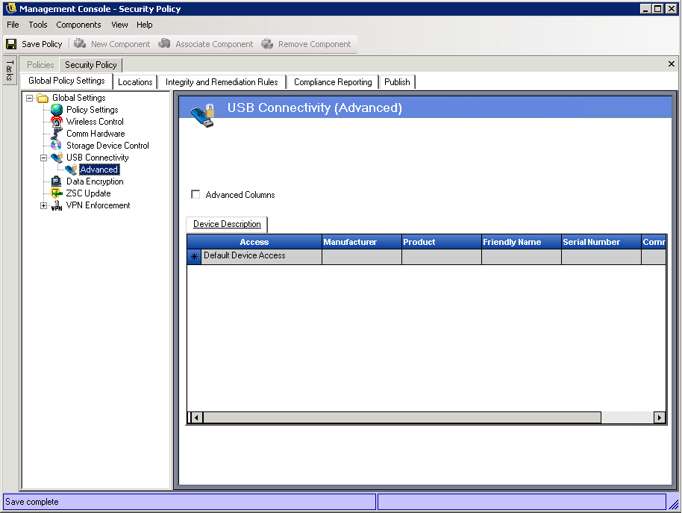Click the VPN Enforcement icon
This screenshot has height=513, width=682.
pyautogui.click(x=57, y=205)
